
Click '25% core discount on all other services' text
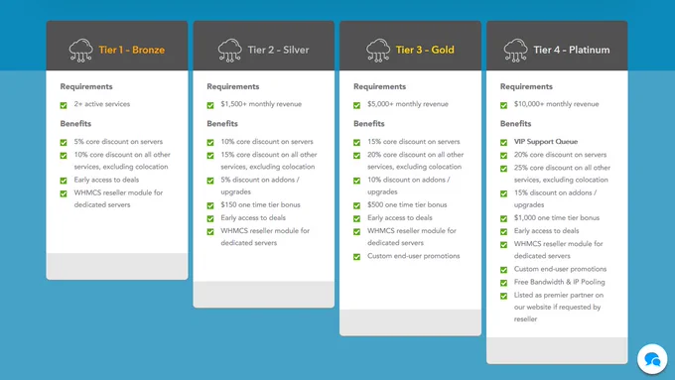pos(562,174)
